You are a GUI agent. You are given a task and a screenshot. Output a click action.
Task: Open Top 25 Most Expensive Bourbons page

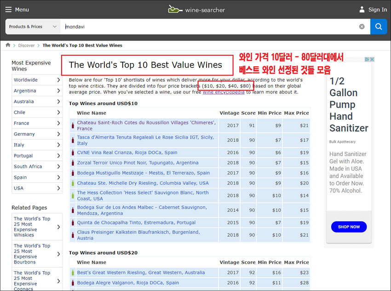pos(37,254)
